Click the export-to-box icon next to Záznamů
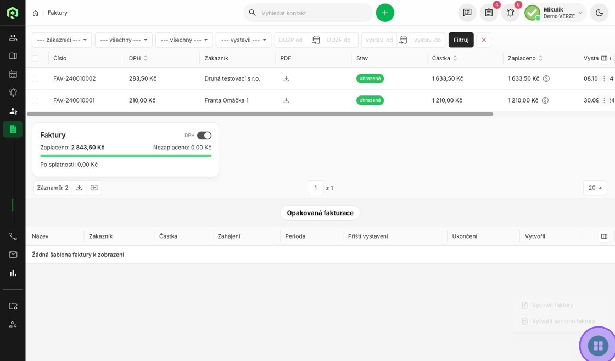Image resolution: width=615 pixels, height=361 pixels. click(94, 188)
